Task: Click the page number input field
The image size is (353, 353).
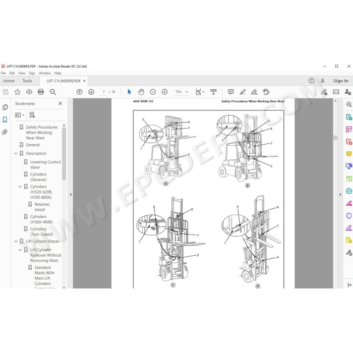Action: pos(103,92)
